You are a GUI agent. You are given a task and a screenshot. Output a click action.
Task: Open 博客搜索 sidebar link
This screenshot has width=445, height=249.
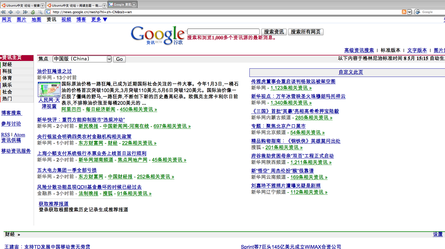coord(11,113)
